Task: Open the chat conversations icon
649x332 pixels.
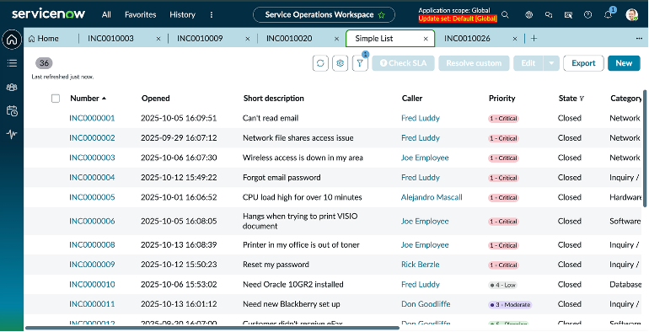Action: coord(549,15)
